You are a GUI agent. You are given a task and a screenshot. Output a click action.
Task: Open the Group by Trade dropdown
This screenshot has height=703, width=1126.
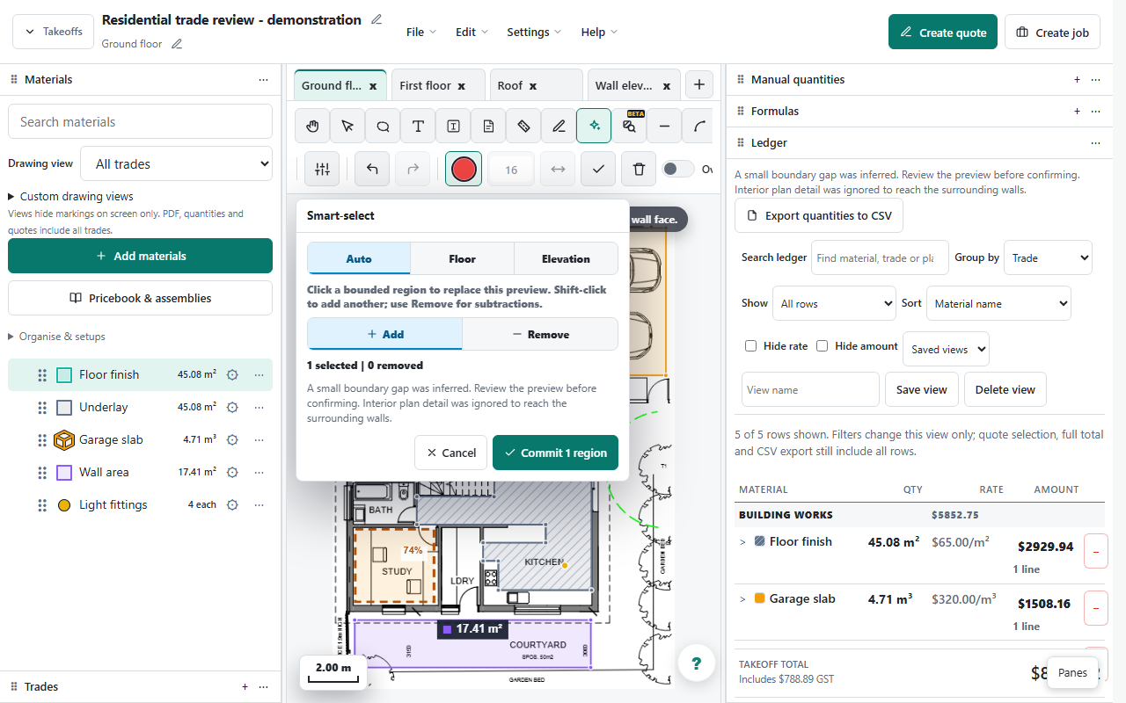click(1048, 258)
